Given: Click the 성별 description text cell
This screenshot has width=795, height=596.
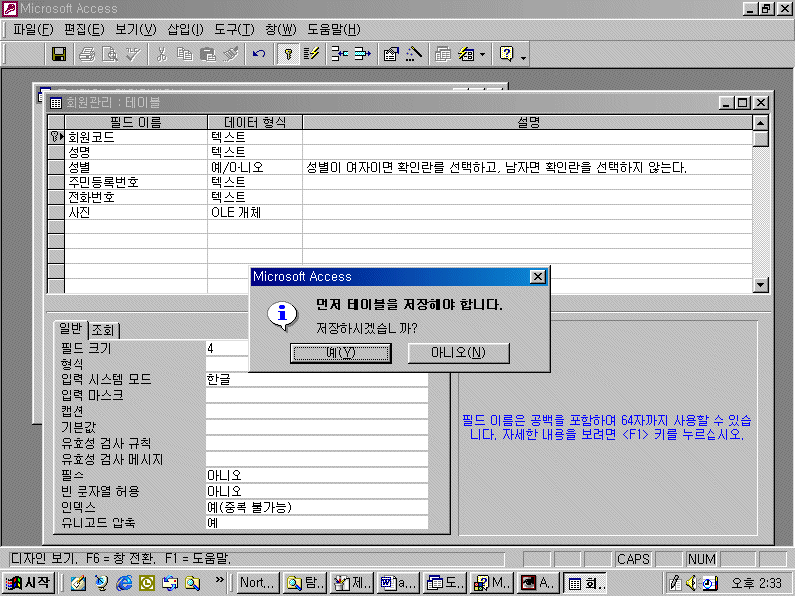Looking at the screenshot, I should (528, 167).
